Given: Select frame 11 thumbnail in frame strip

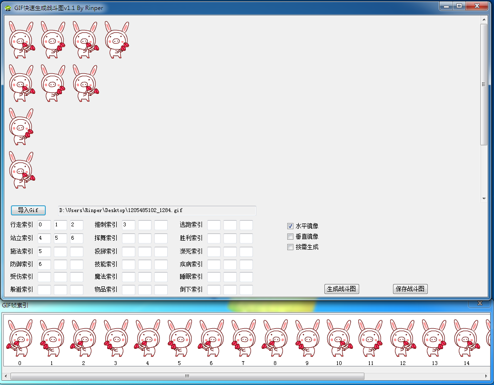Looking at the screenshot, I should point(371,338).
